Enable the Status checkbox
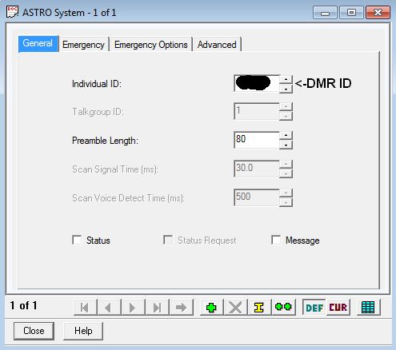 tap(77, 240)
